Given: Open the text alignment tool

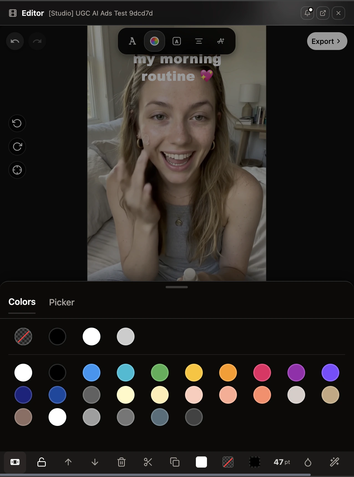Looking at the screenshot, I should tap(199, 41).
